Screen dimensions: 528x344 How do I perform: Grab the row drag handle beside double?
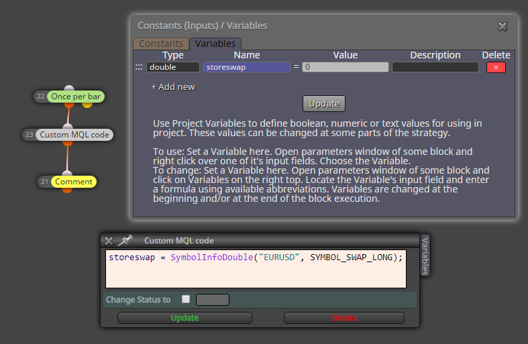139,67
